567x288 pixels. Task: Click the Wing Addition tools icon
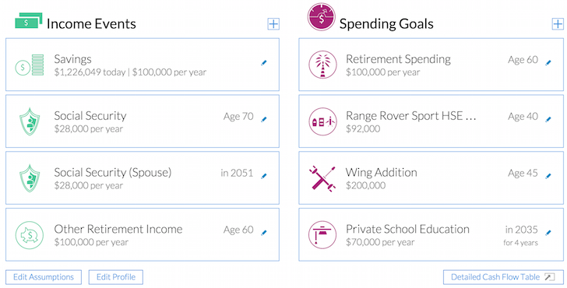322,178
